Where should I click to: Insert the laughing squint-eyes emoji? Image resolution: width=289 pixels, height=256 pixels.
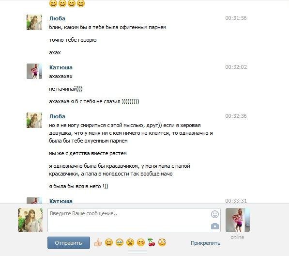tap(109, 242)
